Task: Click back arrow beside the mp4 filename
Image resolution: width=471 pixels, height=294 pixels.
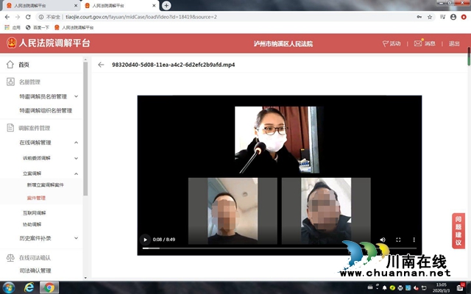Action: pos(101,65)
